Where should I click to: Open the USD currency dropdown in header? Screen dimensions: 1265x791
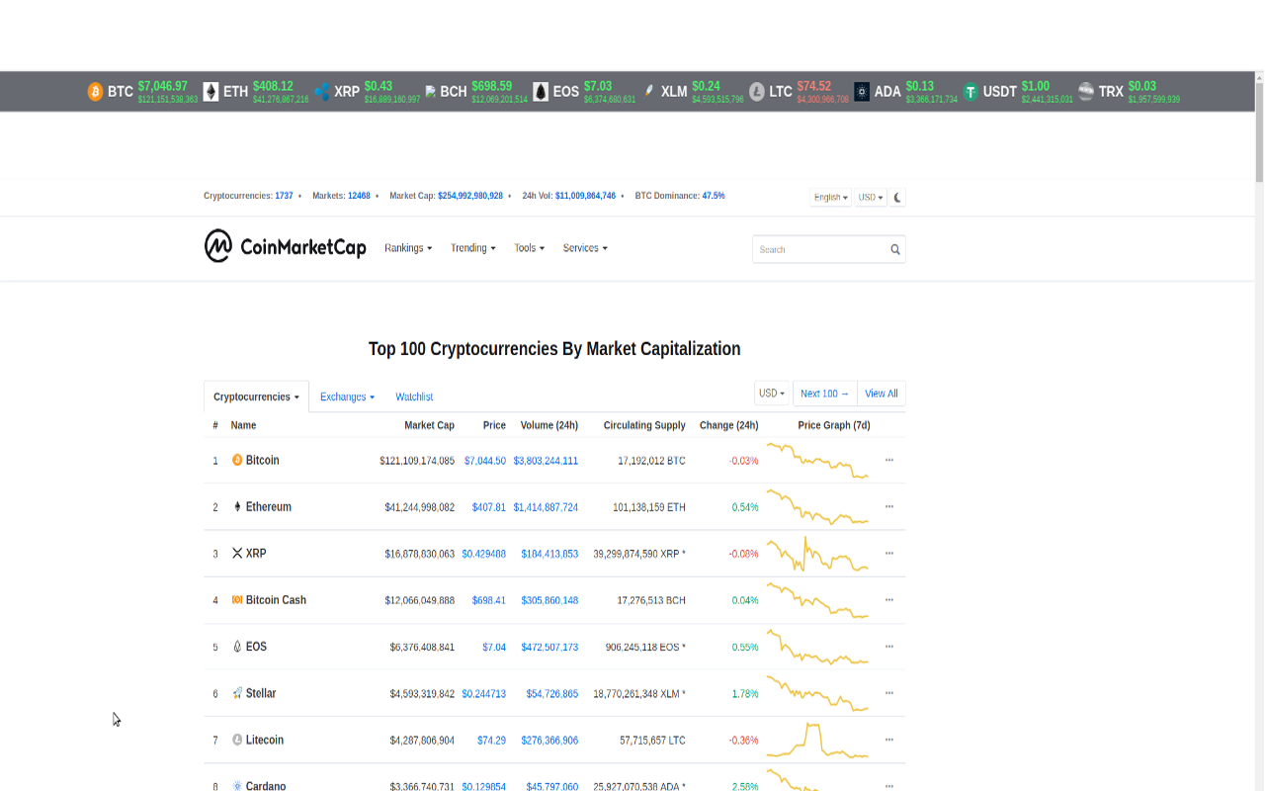pos(871,197)
